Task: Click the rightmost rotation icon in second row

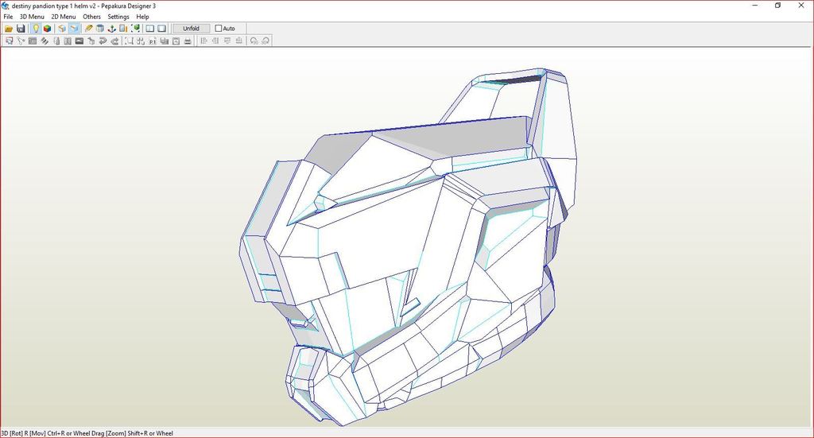Action: [x=266, y=41]
